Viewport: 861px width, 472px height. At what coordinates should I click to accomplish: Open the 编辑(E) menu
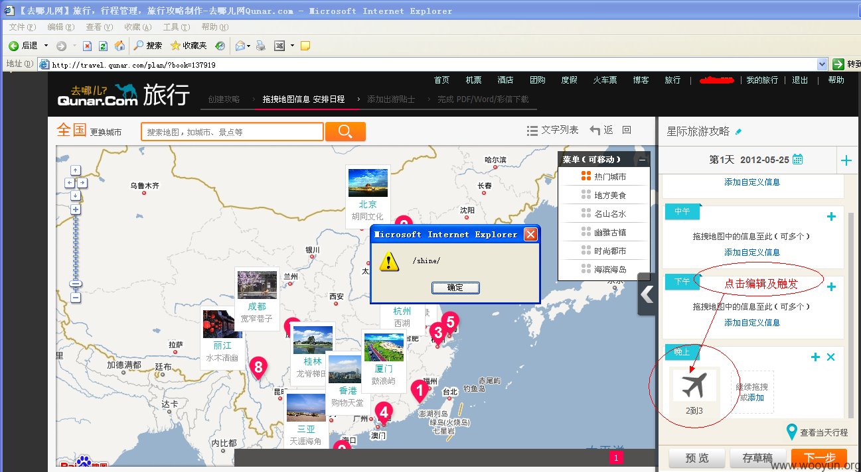[x=60, y=27]
